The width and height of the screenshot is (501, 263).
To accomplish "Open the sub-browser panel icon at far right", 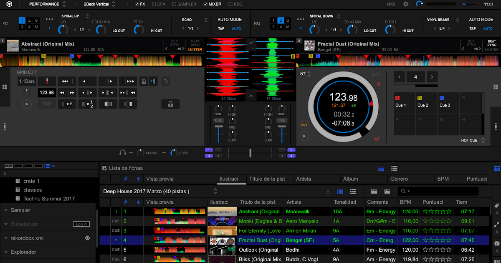I will (497, 169).
